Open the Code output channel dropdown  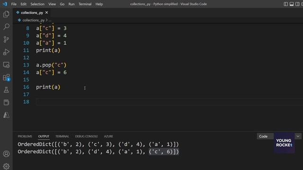pos(265,136)
